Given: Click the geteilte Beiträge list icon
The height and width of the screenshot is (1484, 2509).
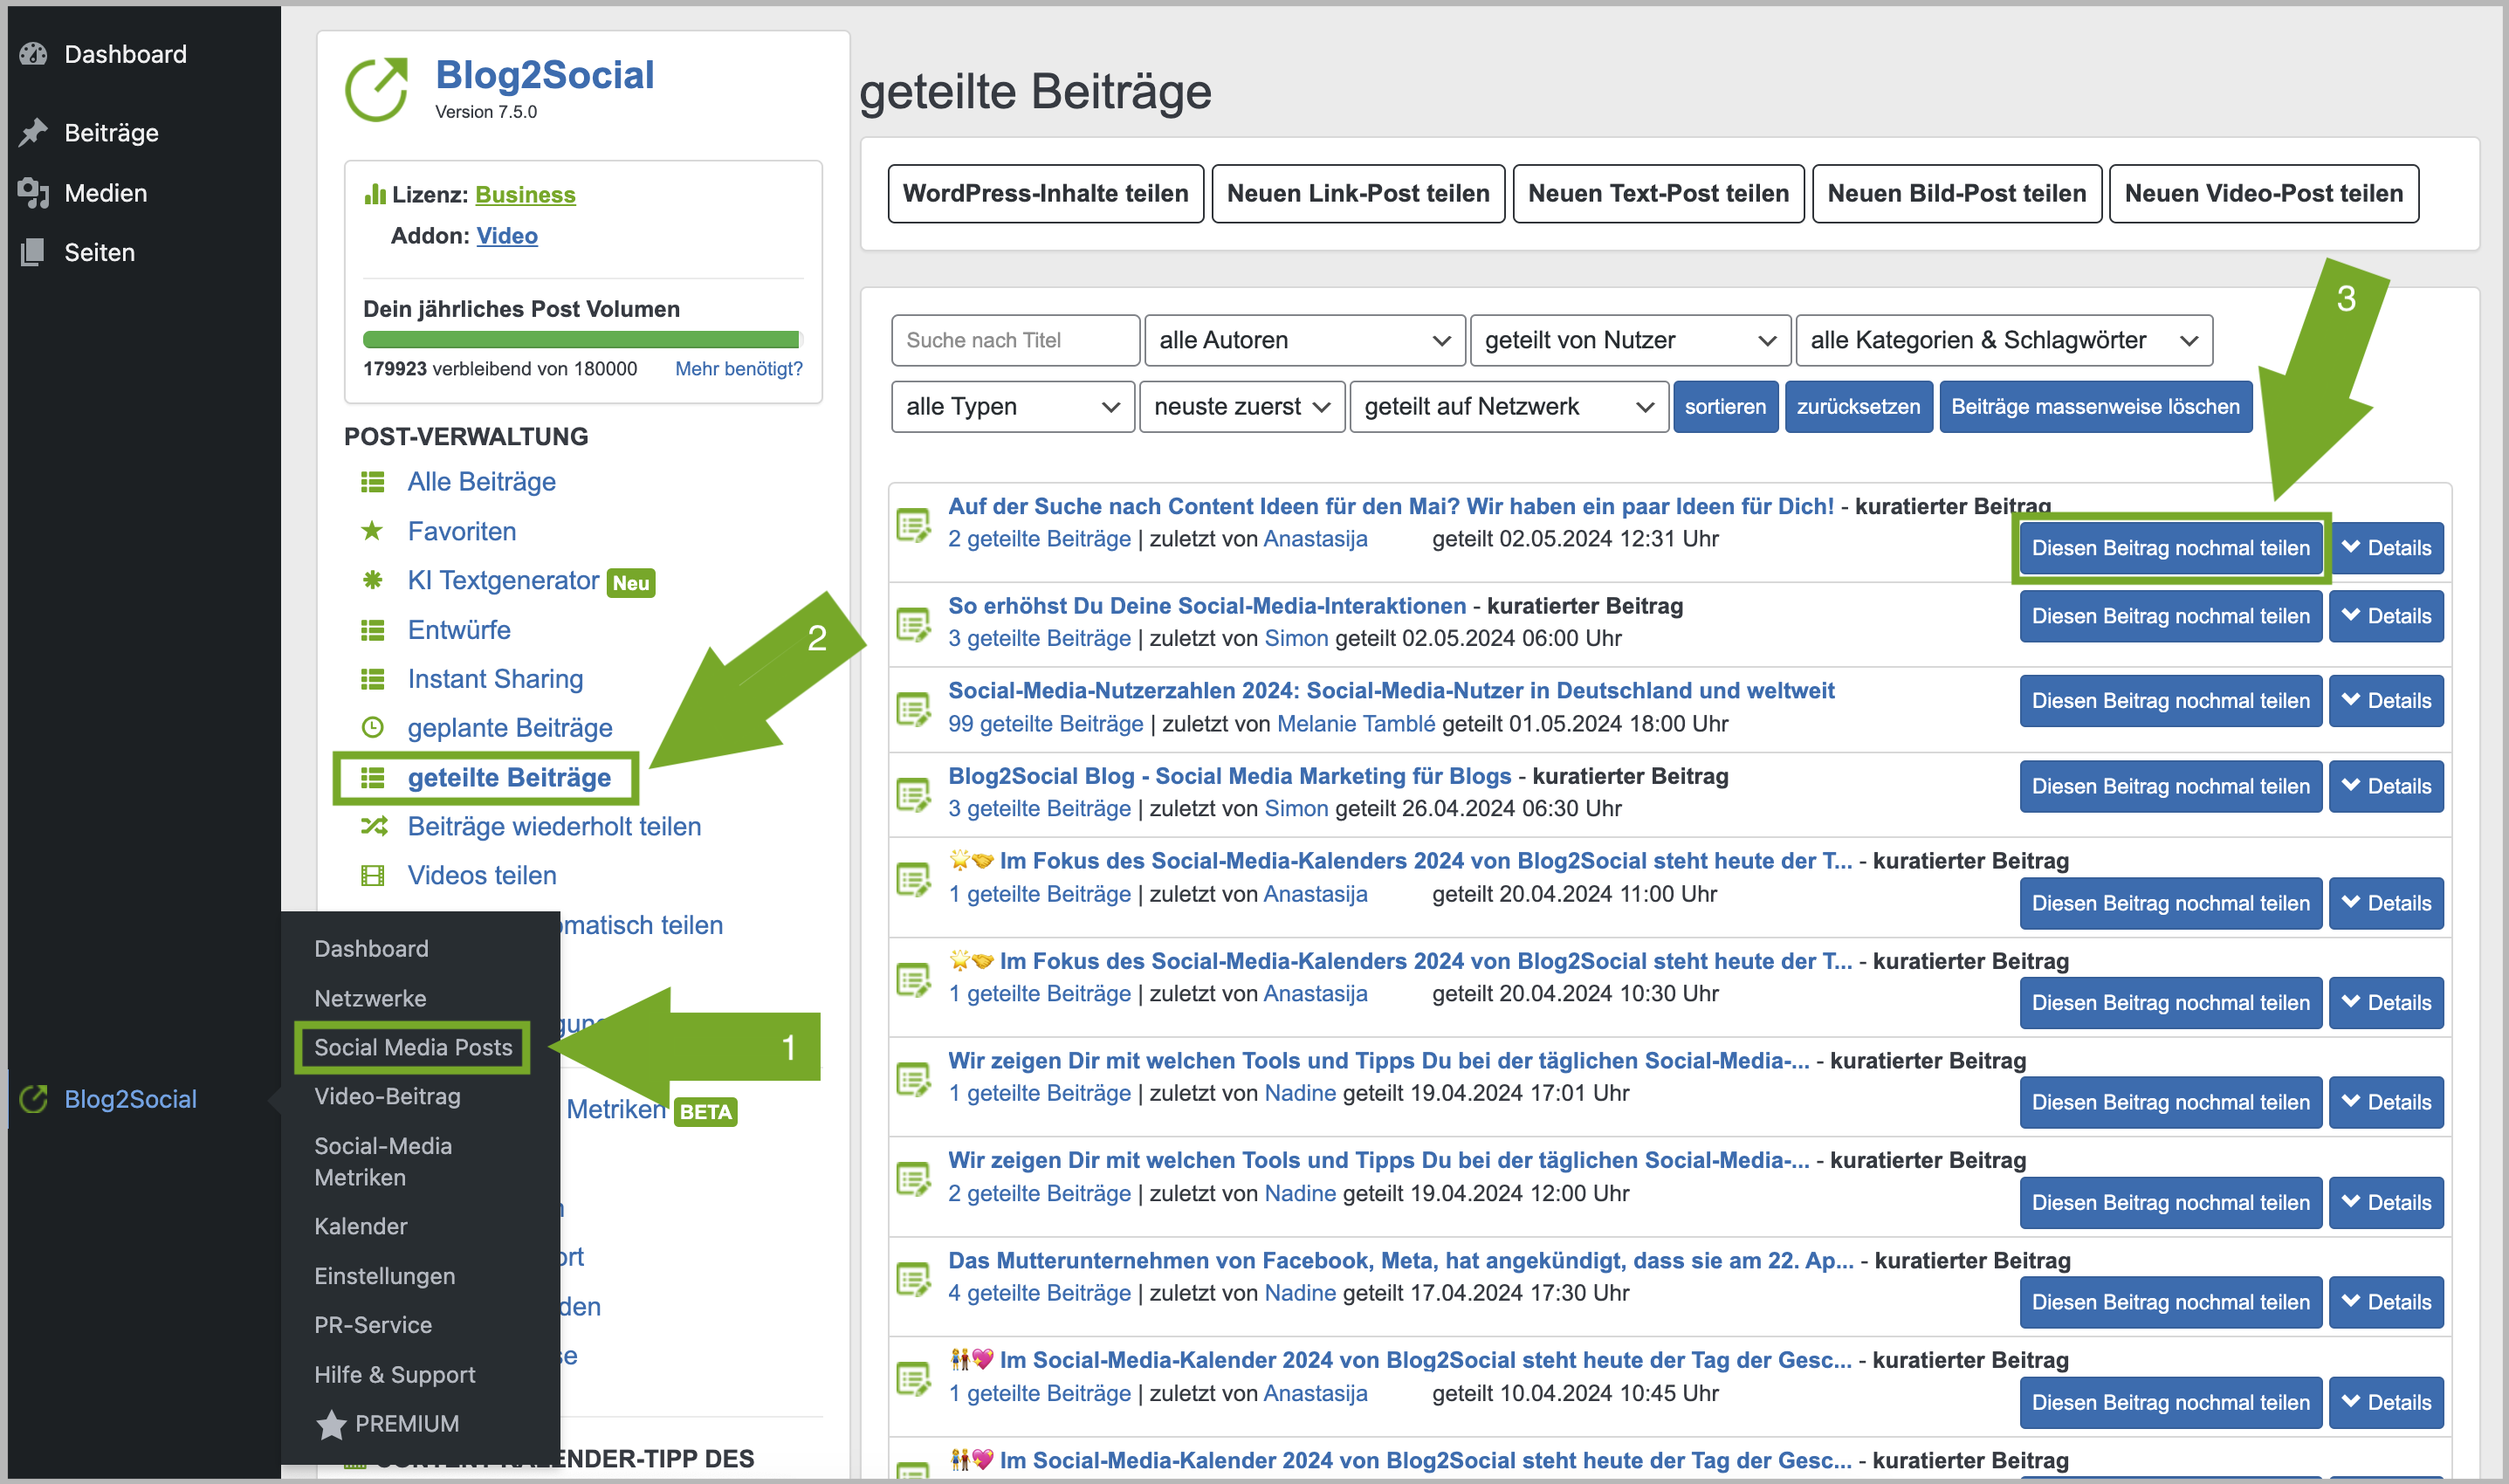Looking at the screenshot, I should 372,777.
